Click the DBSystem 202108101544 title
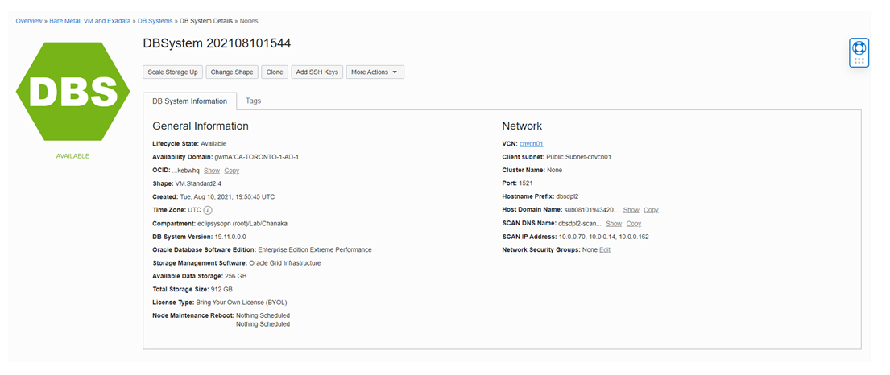 [x=217, y=43]
